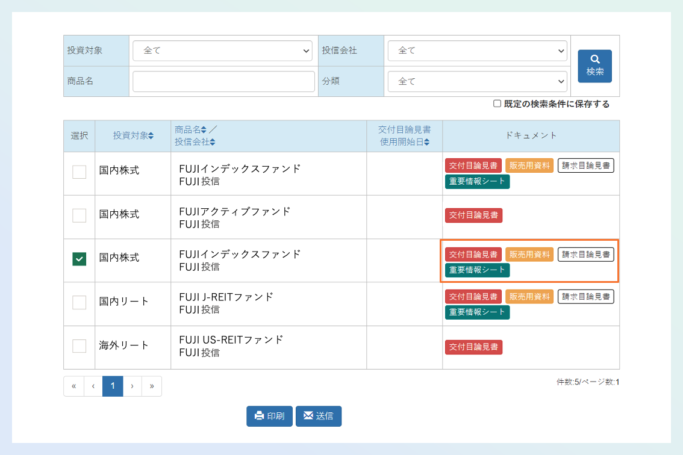Image resolution: width=683 pixels, height=455 pixels.
Task: Expand the 分類 dropdown
Action: pyautogui.click(x=477, y=81)
